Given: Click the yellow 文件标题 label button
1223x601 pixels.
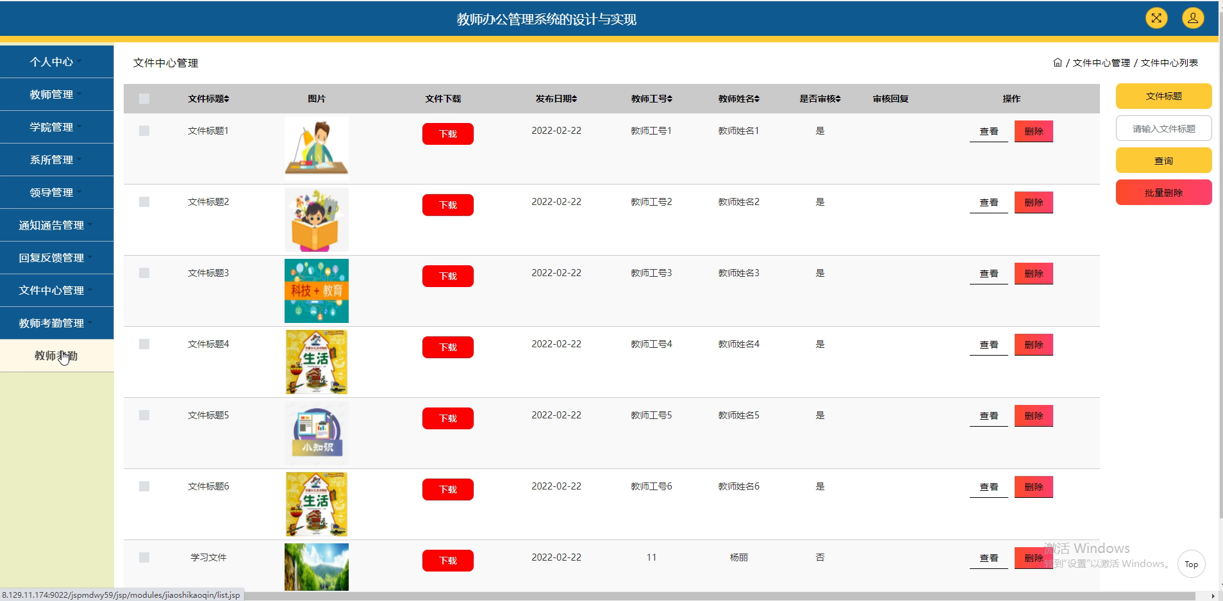Looking at the screenshot, I should coord(1163,96).
